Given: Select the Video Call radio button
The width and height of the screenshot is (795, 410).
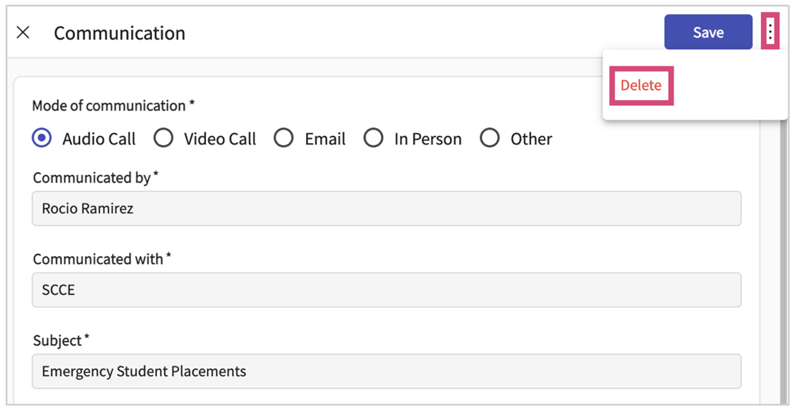Looking at the screenshot, I should click(163, 138).
